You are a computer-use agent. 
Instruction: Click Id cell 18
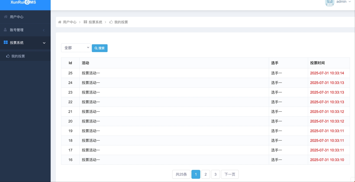tap(70, 140)
